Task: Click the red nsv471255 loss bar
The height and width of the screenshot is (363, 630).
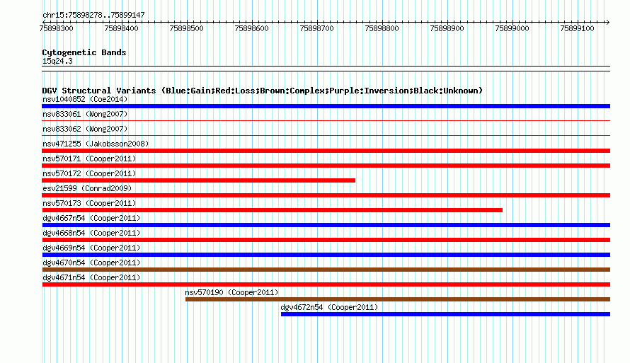Action: coord(326,151)
